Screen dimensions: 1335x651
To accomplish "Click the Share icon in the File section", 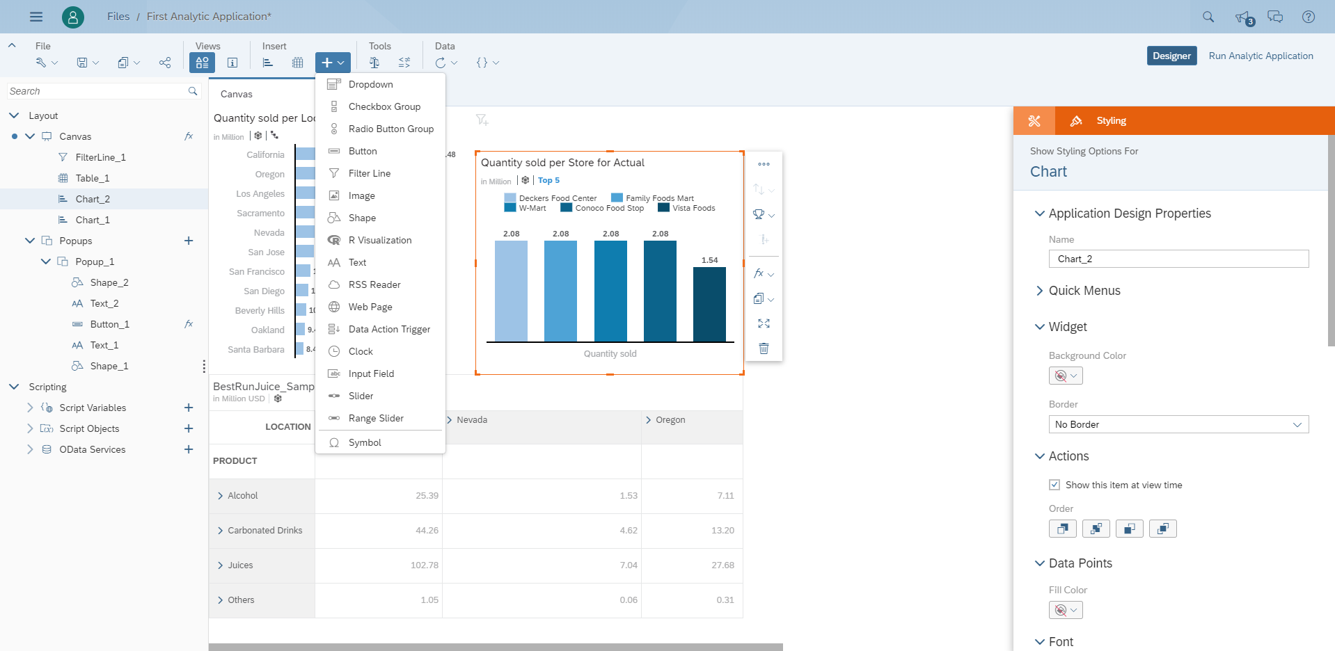I will point(164,63).
